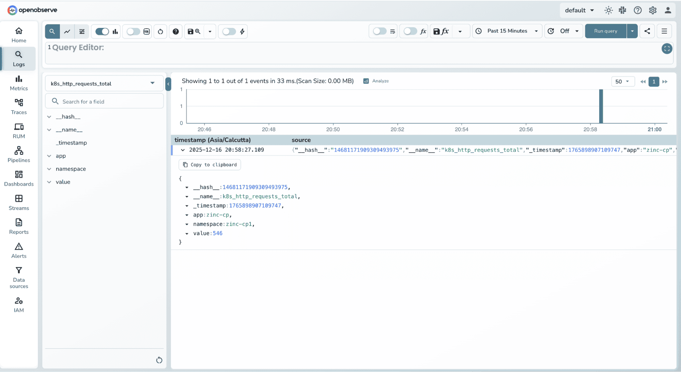
Task: Open the Metrics section in sidebar
Action: pyautogui.click(x=19, y=83)
